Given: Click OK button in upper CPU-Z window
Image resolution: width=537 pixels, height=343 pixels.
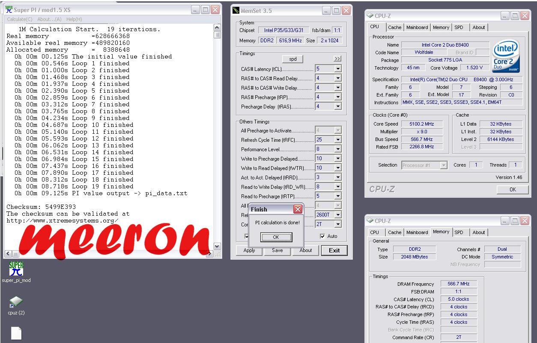Looking at the screenshot, I should (x=513, y=190).
